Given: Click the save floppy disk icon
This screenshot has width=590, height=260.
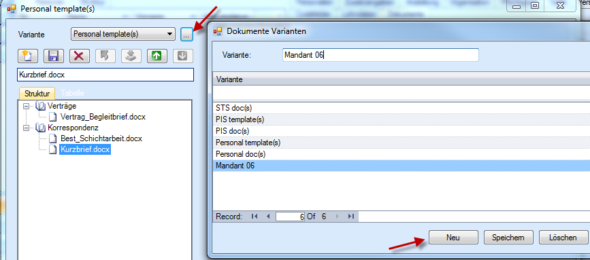Looking at the screenshot, I should 54,56.
